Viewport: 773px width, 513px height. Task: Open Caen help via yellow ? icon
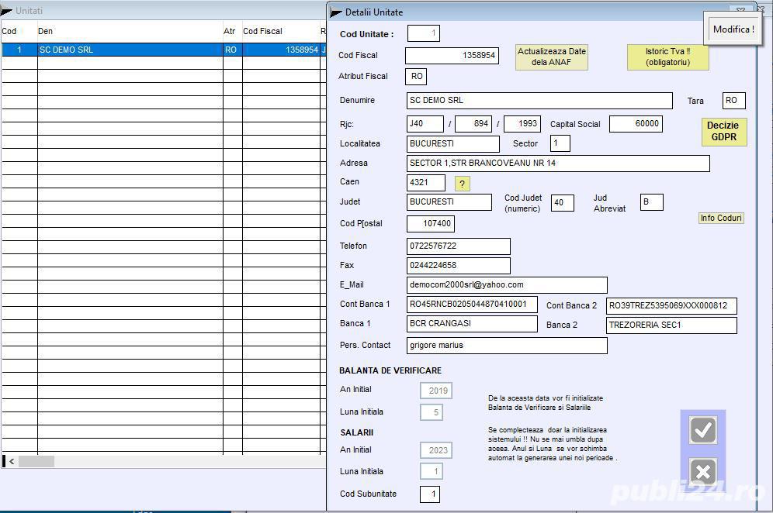point(462,184)
